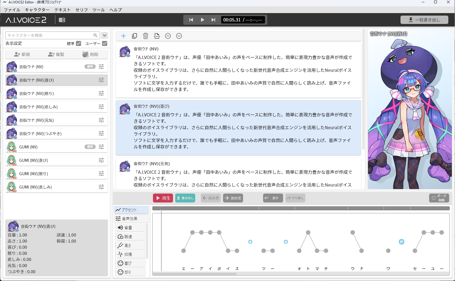Open the テキスト menu
The height and width of the screenshot is (281, 455).
tap(63, 10)
